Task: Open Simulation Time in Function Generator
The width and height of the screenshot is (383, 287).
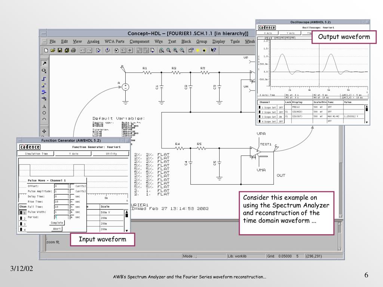Action: [36, 154]
